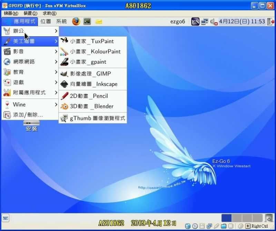This screenshot has width=276, height=231.
Task: Open the 教育 education category
Action: pos(30,72)
